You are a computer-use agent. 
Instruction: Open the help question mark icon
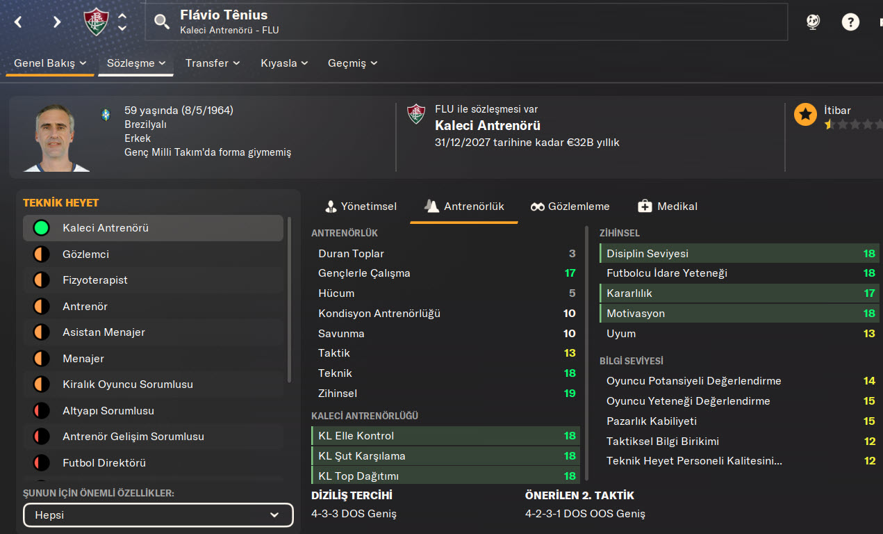click(x=850, y=22)
